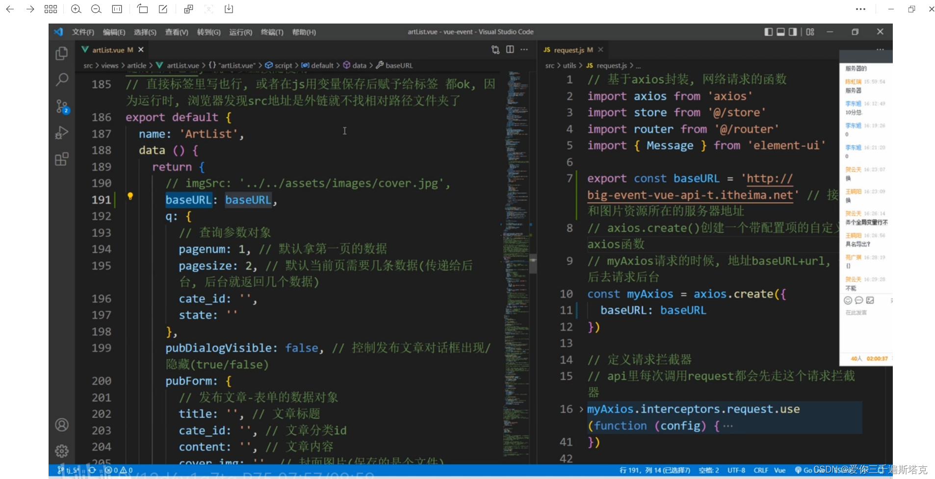Click the left editor vertical scrollbar thumb
This screenshot has width=935, height=479.
pos(533,263)
